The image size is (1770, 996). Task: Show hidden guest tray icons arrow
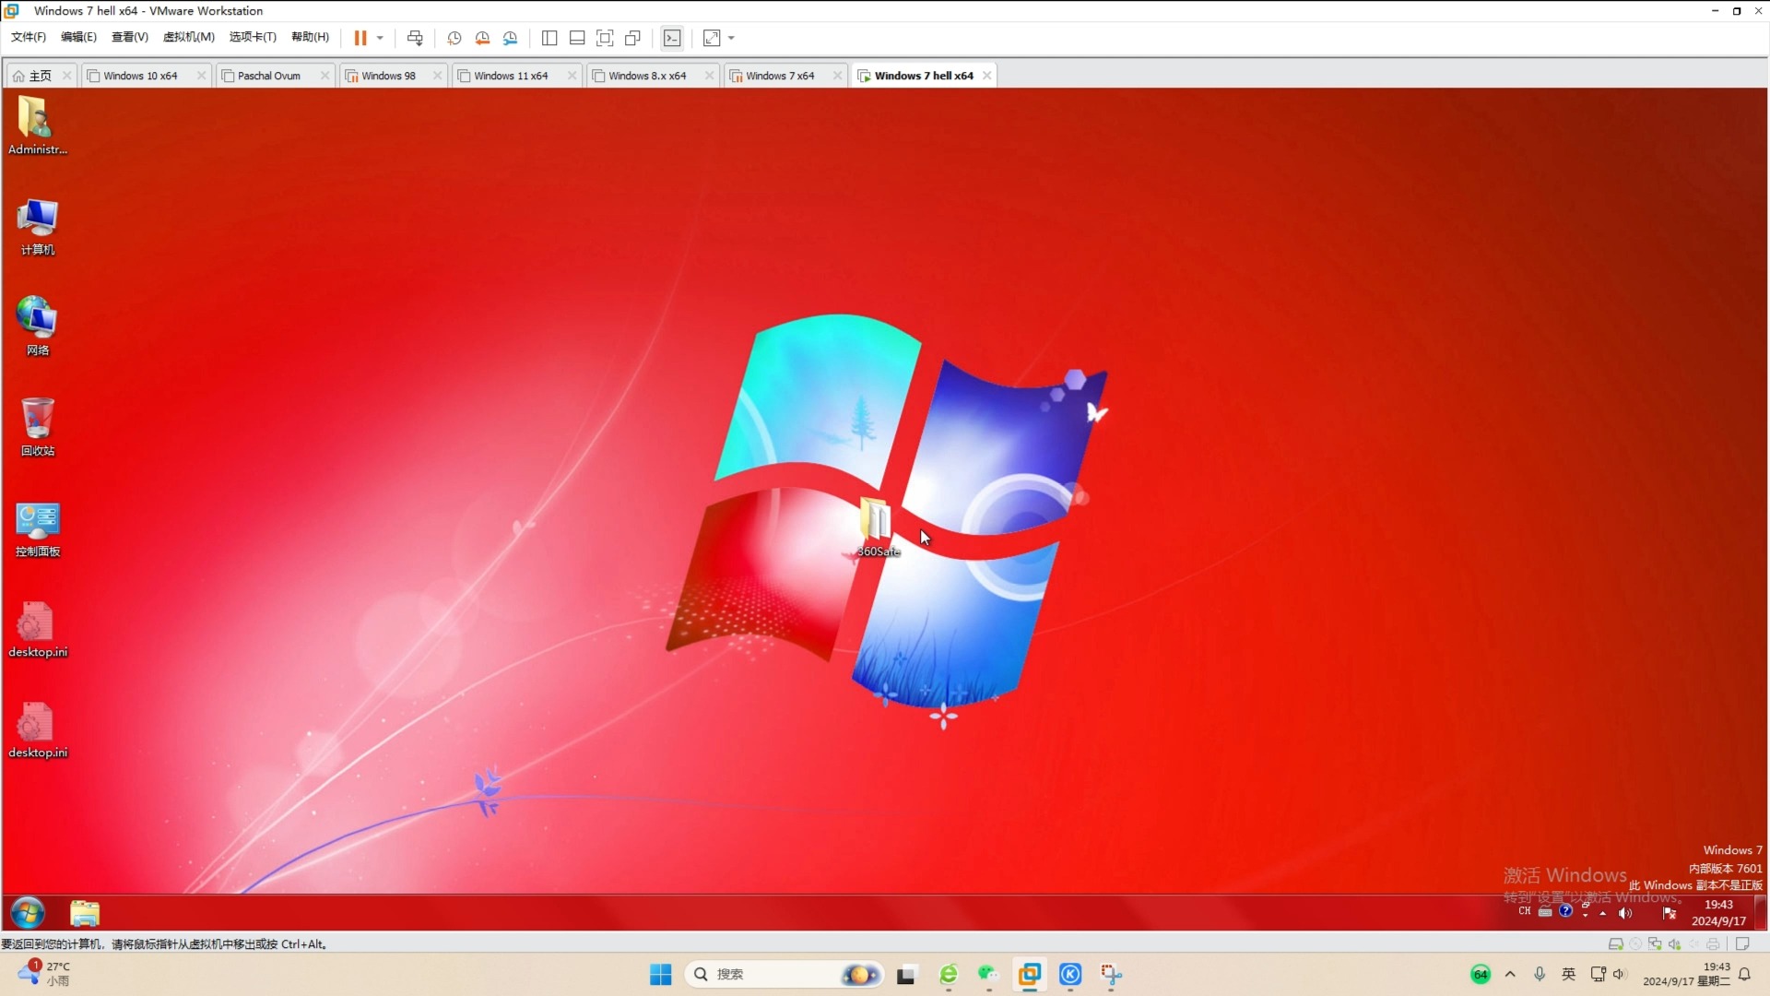tap(1603, 913)
